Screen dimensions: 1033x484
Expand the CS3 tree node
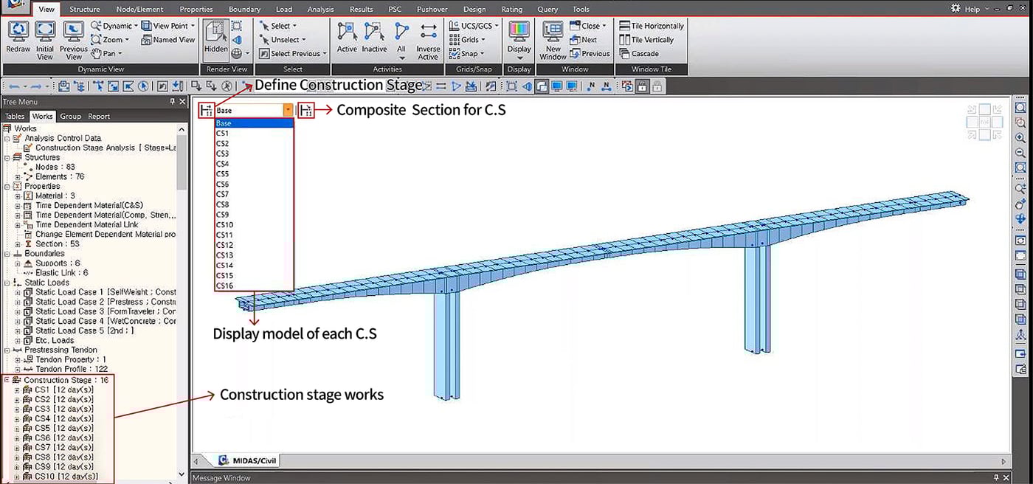pos(17,409)
